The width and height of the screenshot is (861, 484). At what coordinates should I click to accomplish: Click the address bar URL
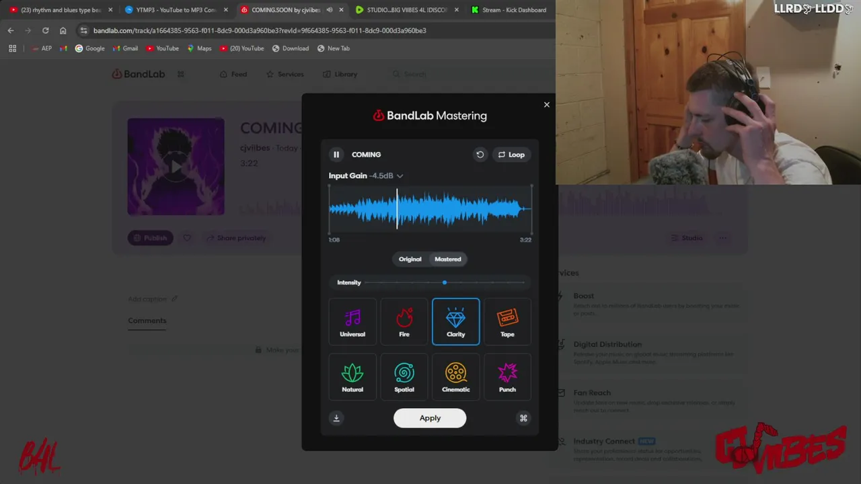tap(260, 30)
